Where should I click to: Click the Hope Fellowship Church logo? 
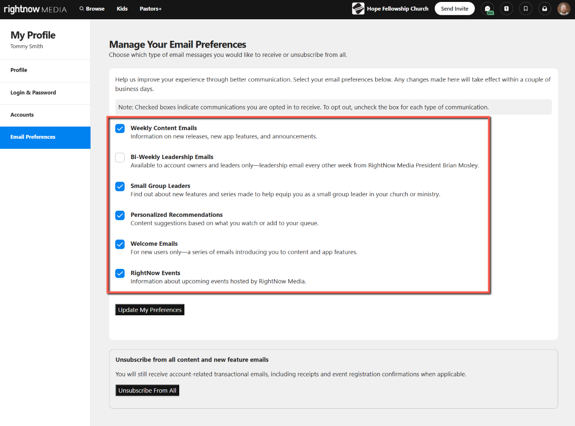point(358,9)
